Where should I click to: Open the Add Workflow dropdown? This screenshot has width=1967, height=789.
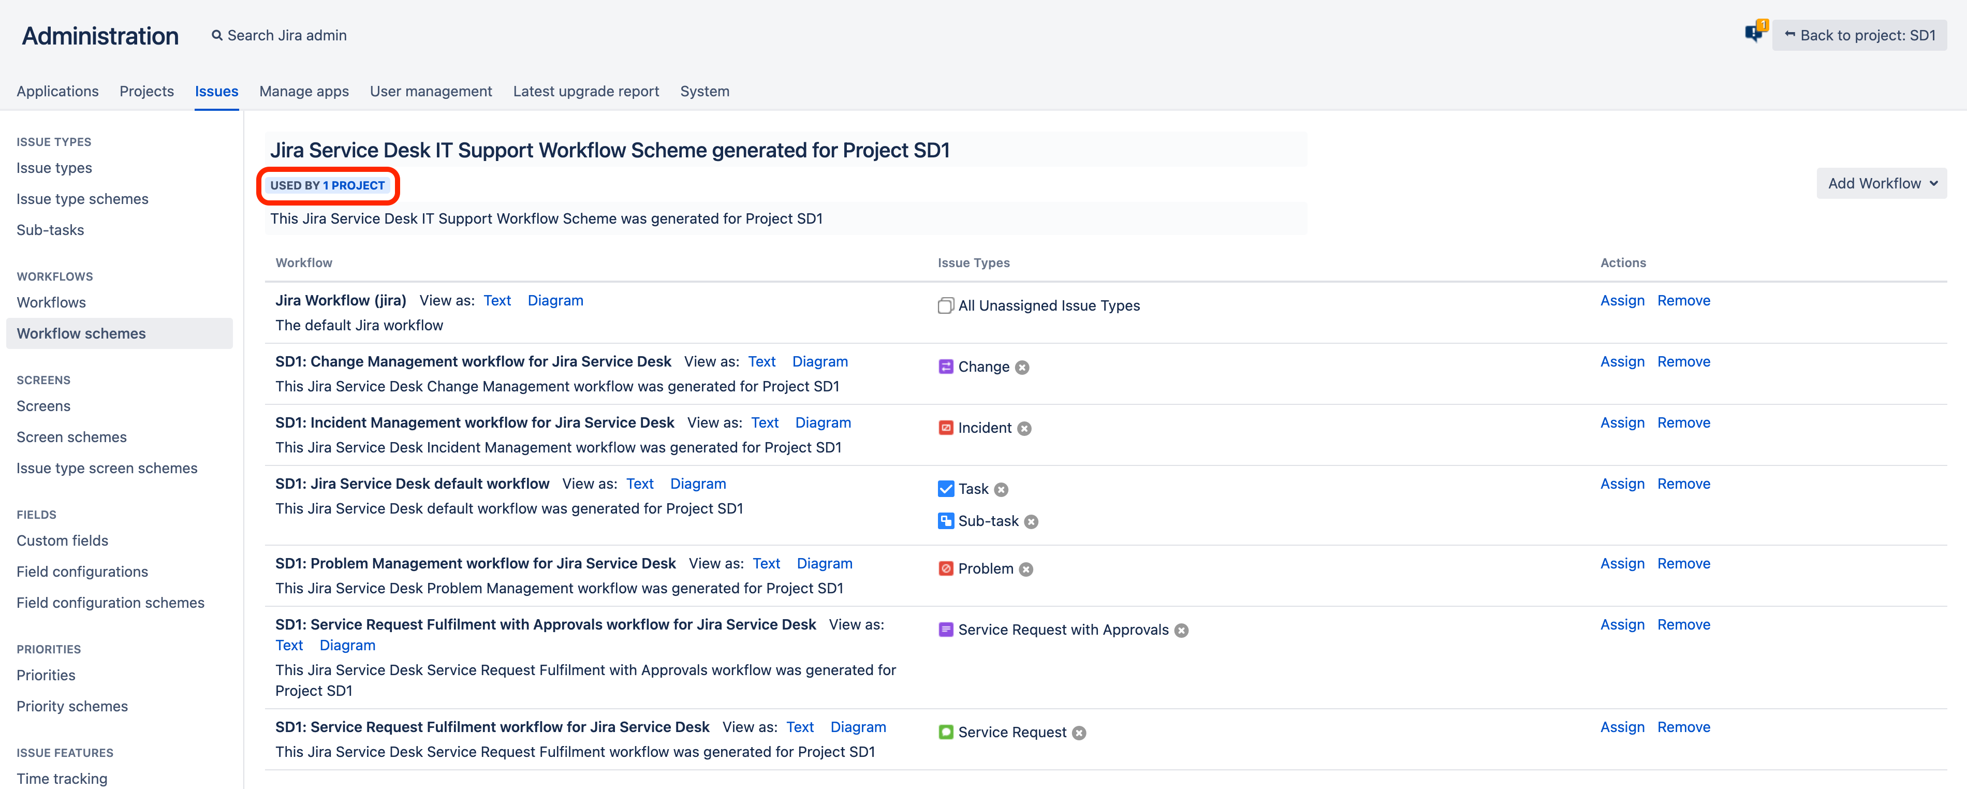[1881, 183]
